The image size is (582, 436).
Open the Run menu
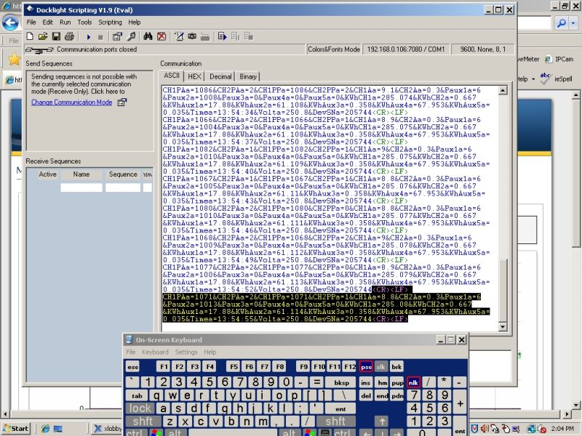[65, 23]
